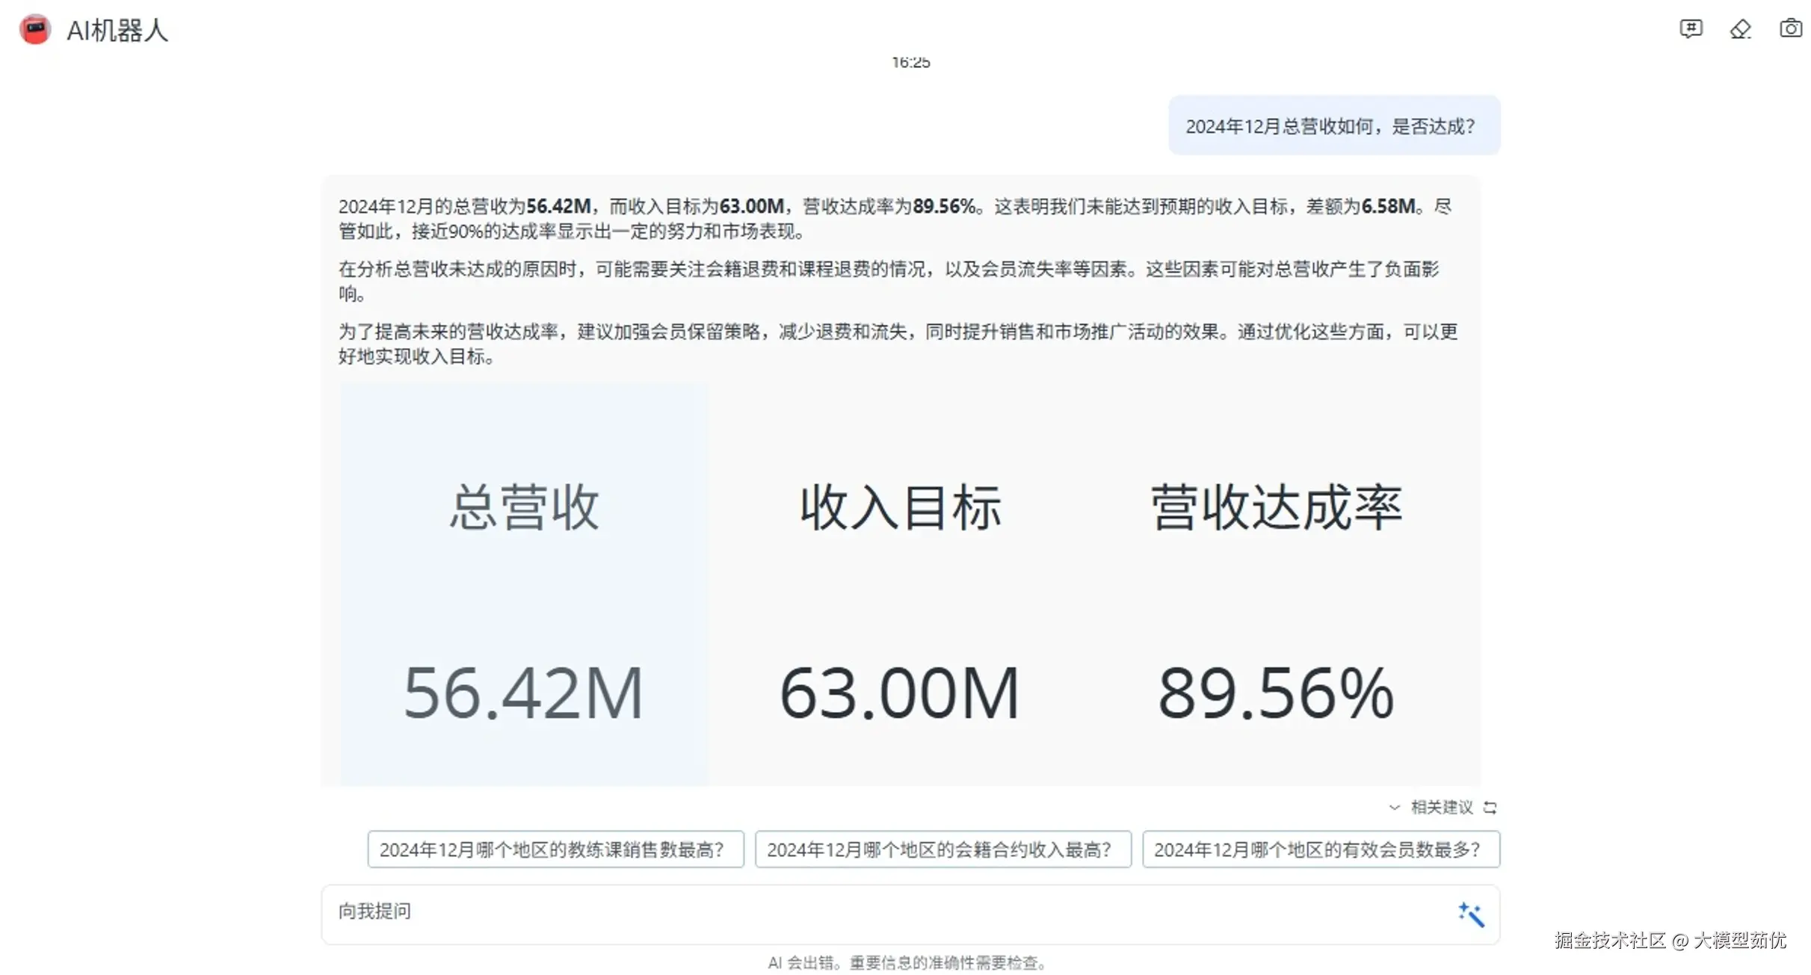Click the blue magic wand icon
The image size is (1811, 975).
pos(1470,914)
